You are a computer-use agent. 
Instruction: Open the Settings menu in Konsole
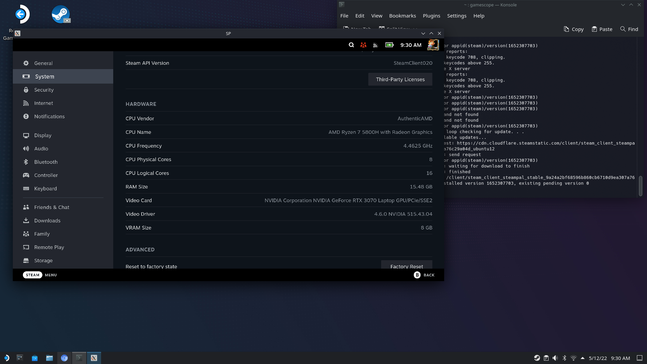tap(456, 16)
